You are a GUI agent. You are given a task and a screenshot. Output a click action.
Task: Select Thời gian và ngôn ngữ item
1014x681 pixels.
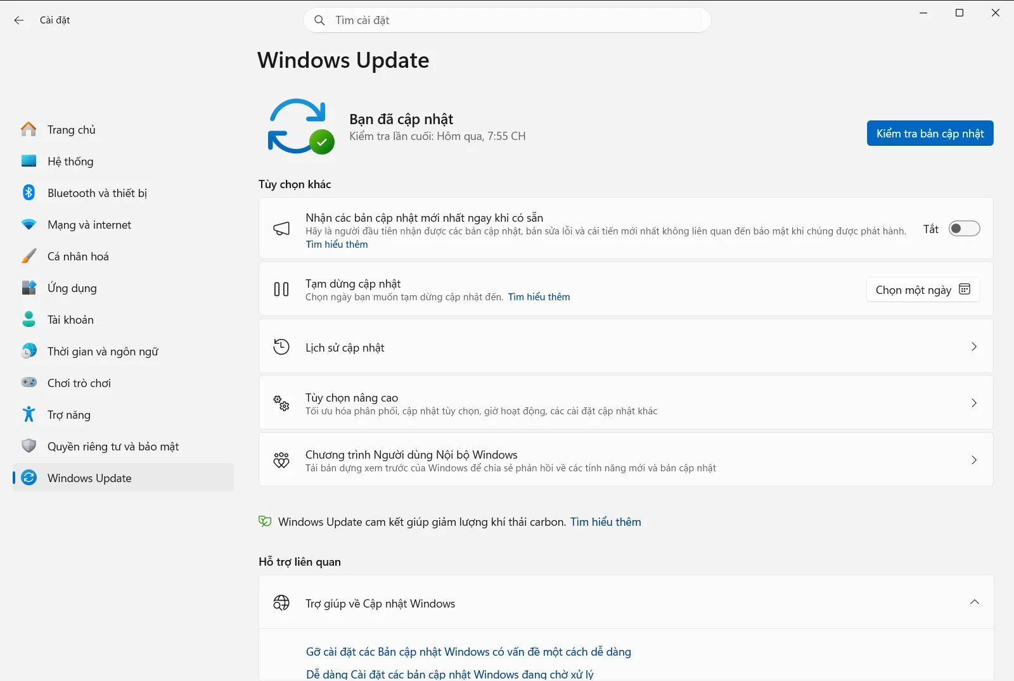pos(123,351)
